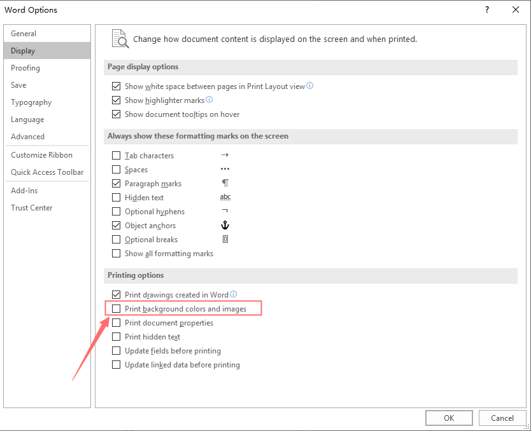
Task: Open the Trust Center category
Action: pyautogui.click(x=47, y=208)
